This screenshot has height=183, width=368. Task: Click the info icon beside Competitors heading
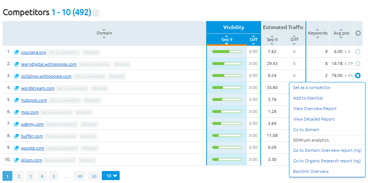point(96,13)
